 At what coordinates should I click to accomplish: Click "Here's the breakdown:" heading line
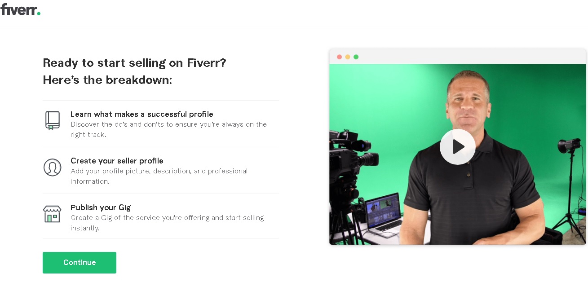[107, 80]
